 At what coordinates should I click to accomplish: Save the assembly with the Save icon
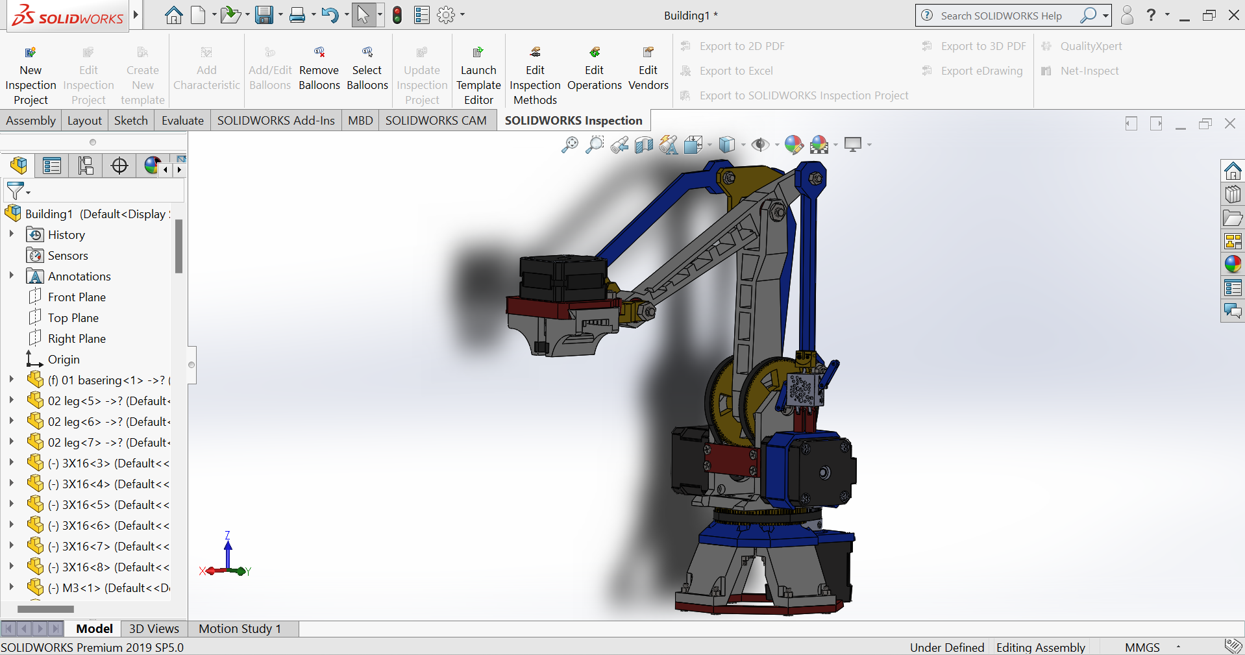(264, 15)
